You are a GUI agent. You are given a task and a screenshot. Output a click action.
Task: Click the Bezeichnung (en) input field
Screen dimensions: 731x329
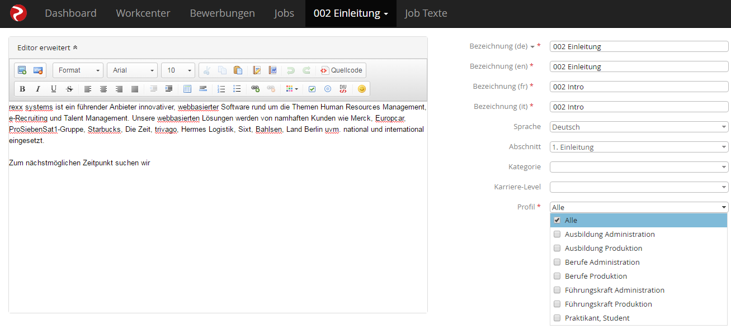click(639, 66)
